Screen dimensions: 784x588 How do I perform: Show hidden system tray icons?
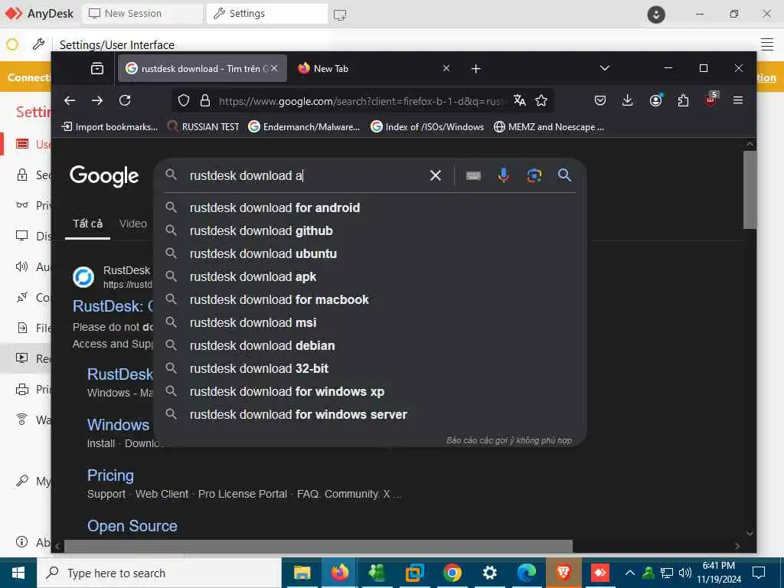click(630, 573)
